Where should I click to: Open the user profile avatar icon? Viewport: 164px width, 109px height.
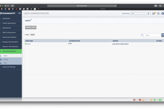(163, 13)
